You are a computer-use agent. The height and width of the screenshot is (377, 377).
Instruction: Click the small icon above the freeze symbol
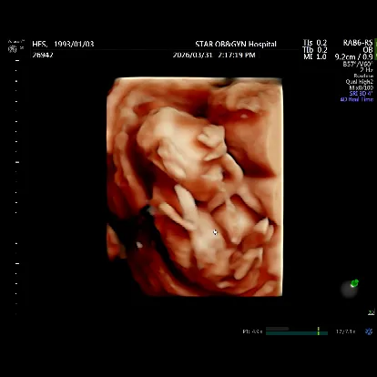coord(371,312)
